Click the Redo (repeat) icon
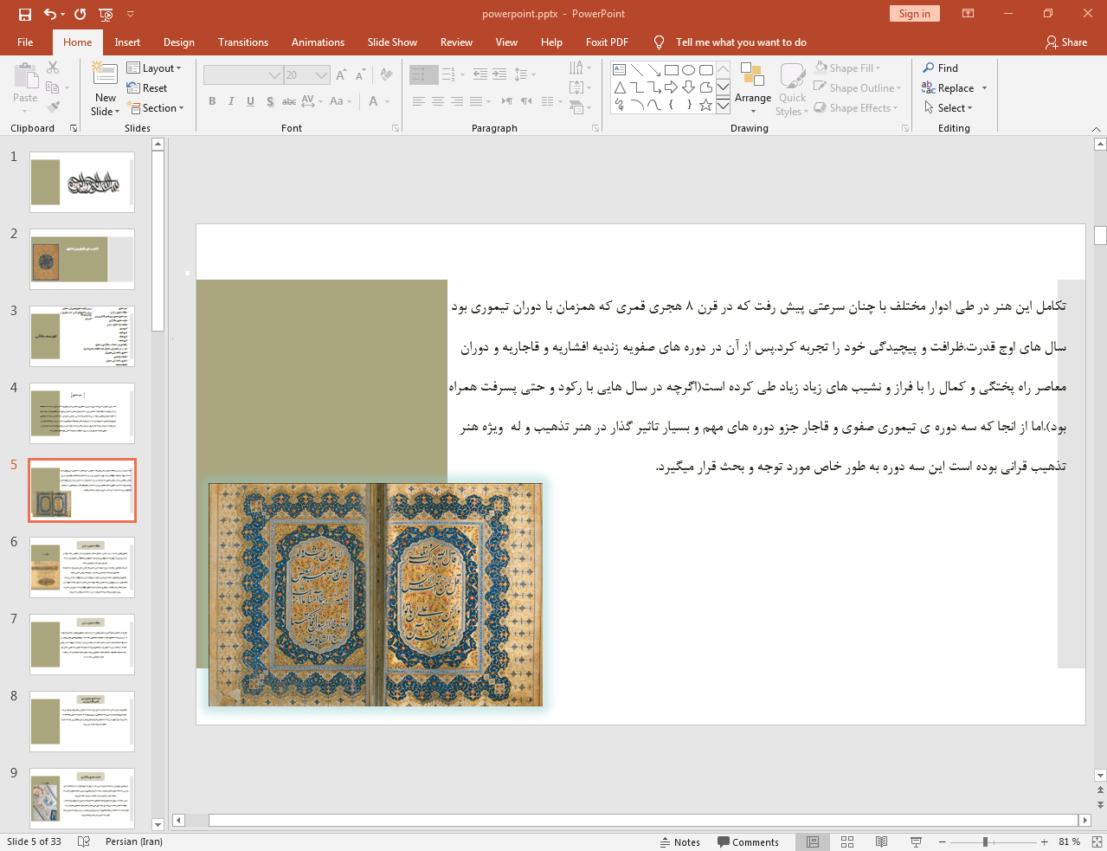1107x851 pixels. tap(80, 14)
